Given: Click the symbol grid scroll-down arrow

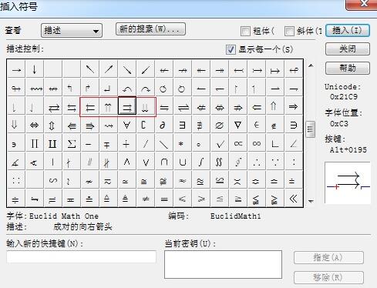Looking at the screenshot, I should click(311, 201).
